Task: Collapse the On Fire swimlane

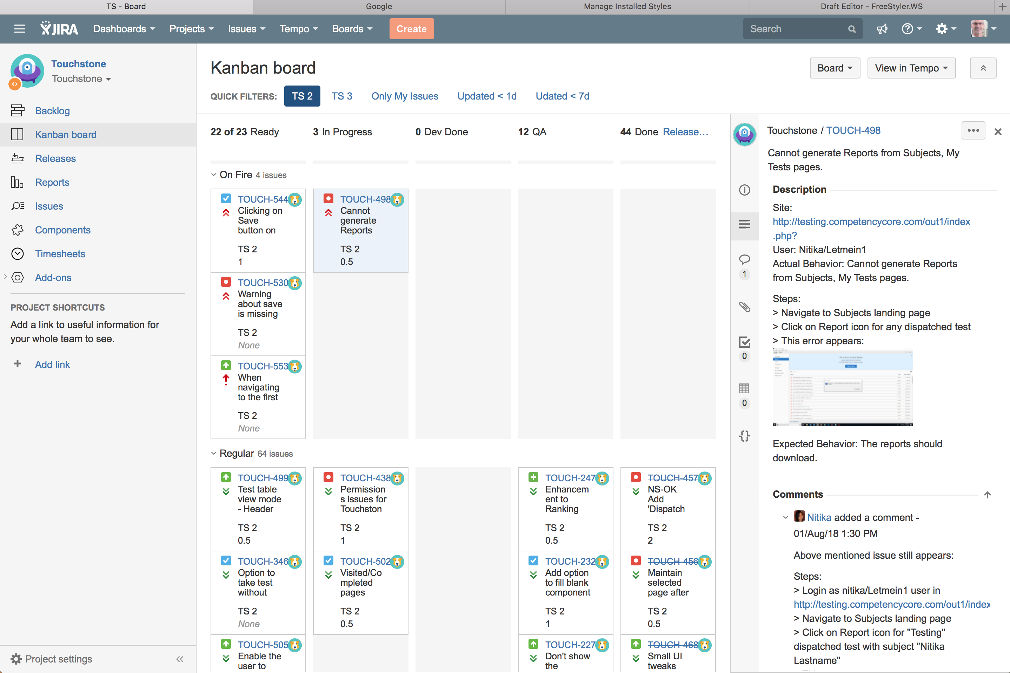Action: pyautogui.click(x=213, y=175)
